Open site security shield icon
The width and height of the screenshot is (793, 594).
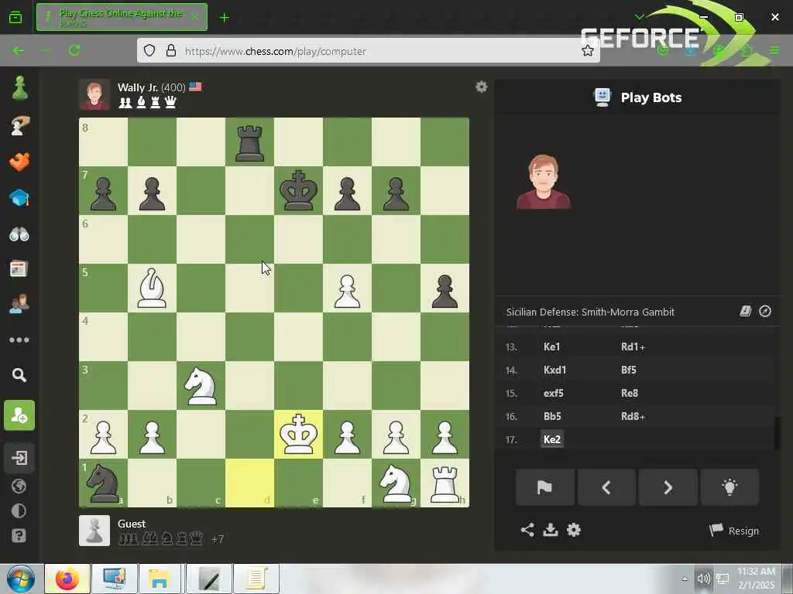(149, 50)
